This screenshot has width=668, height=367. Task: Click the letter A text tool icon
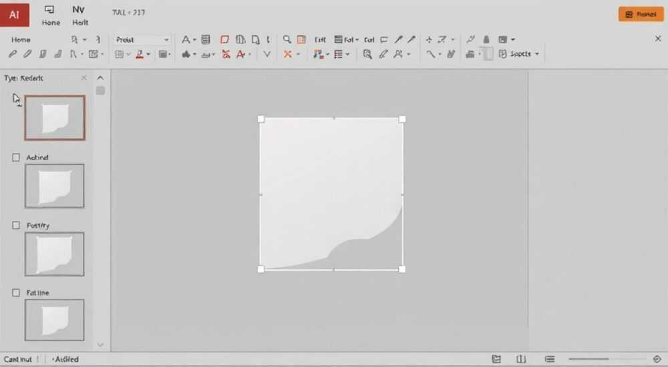tap(186, 39)
